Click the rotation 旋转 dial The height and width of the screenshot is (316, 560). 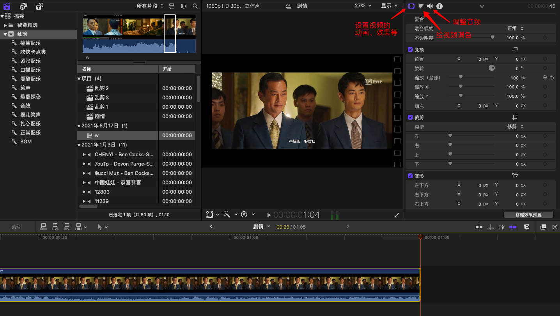click(492, 68)
